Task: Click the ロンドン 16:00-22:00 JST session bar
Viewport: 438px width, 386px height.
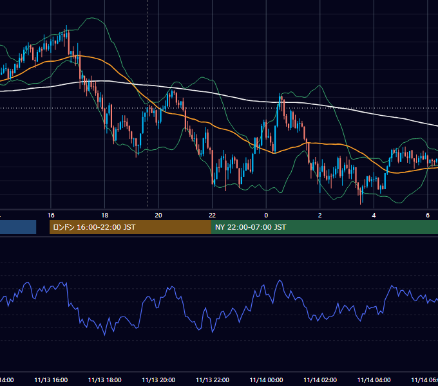Action: point(130,227)
